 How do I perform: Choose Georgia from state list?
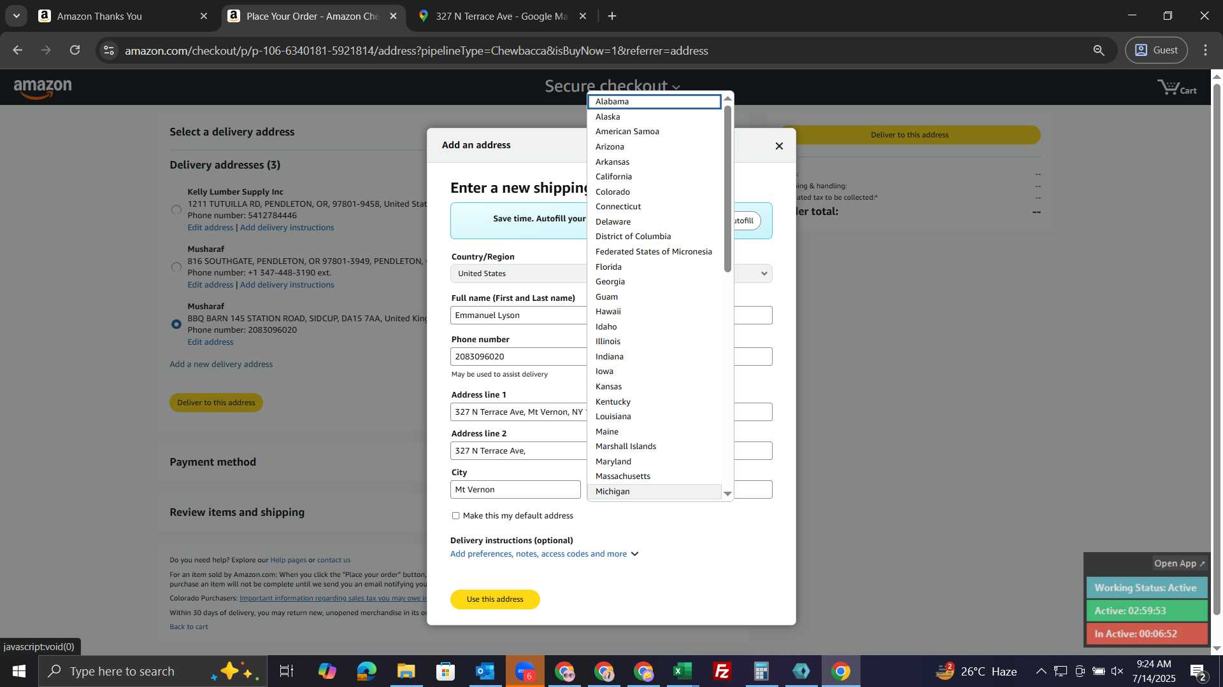click(x=654, y=281)
